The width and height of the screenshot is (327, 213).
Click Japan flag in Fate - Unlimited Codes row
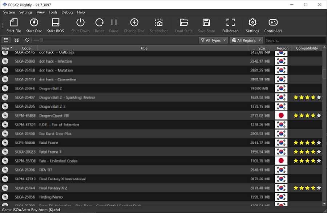click(281, 160)
